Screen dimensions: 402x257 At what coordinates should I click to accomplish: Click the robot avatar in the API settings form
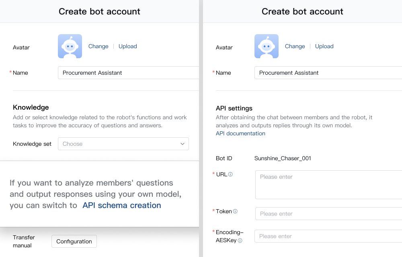(267, 46)
